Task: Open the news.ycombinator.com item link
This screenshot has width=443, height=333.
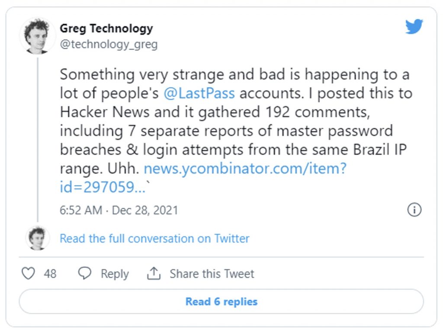Action: pos(245,168)
